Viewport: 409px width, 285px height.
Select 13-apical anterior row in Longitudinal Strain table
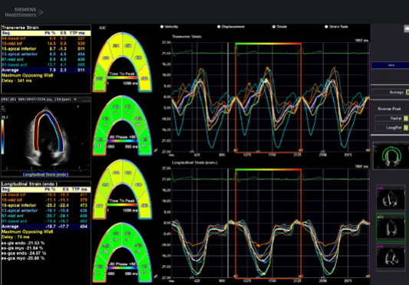coord(46,211)
